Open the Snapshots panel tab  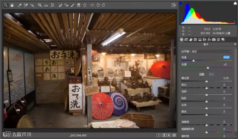click(x=223, y=39)
